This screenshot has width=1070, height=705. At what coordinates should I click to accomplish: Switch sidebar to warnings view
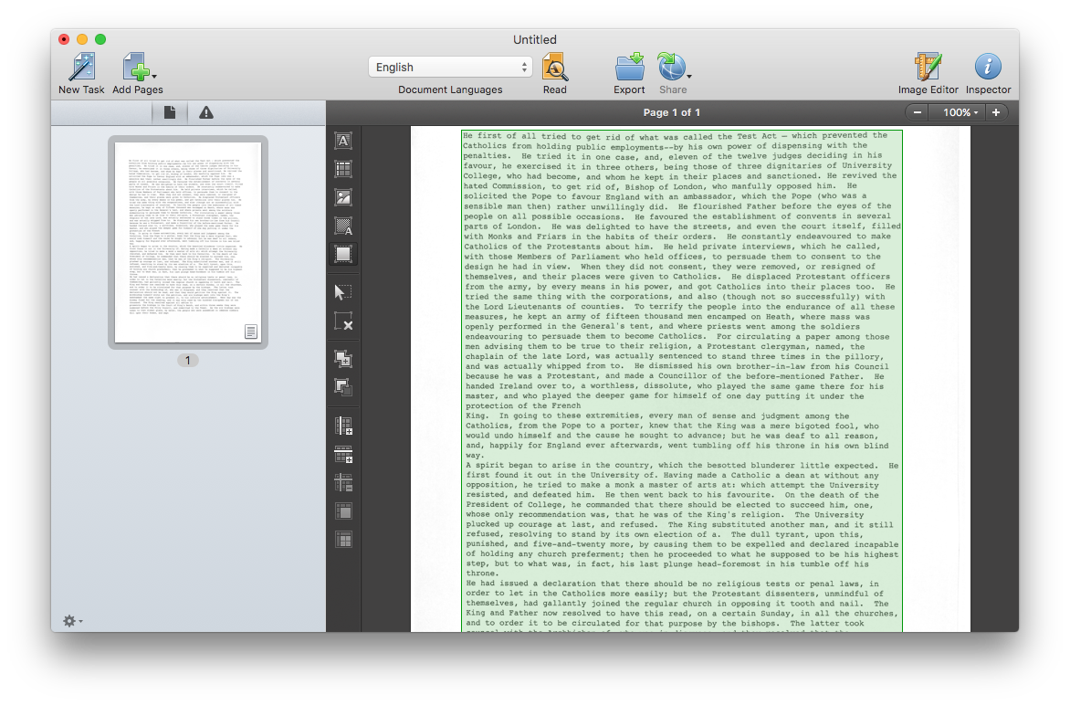(x=206, y=112)
